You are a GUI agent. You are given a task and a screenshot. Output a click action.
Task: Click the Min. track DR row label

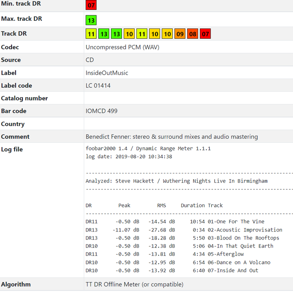click(21, 4)
